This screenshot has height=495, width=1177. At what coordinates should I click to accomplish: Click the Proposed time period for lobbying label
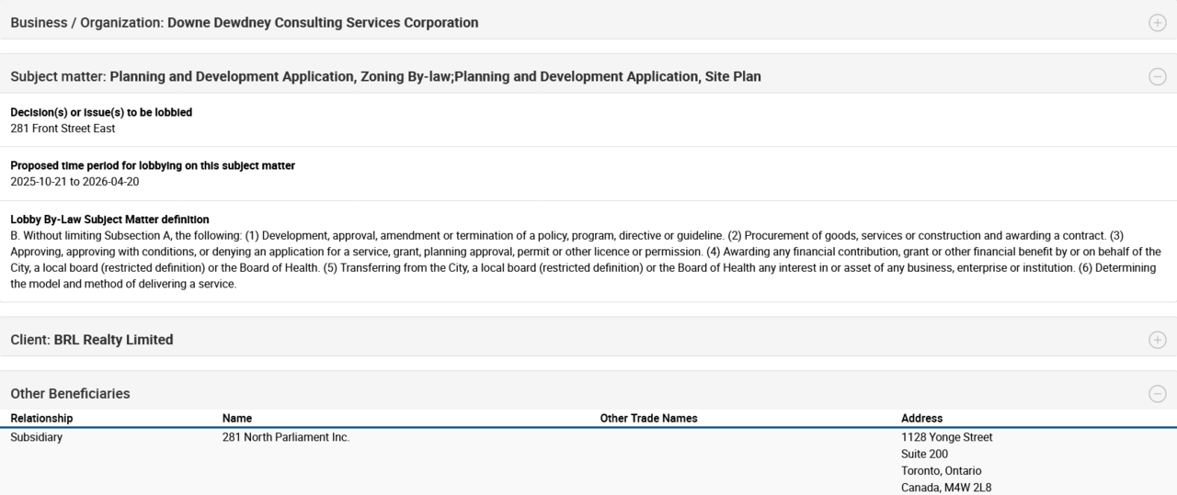153,165
